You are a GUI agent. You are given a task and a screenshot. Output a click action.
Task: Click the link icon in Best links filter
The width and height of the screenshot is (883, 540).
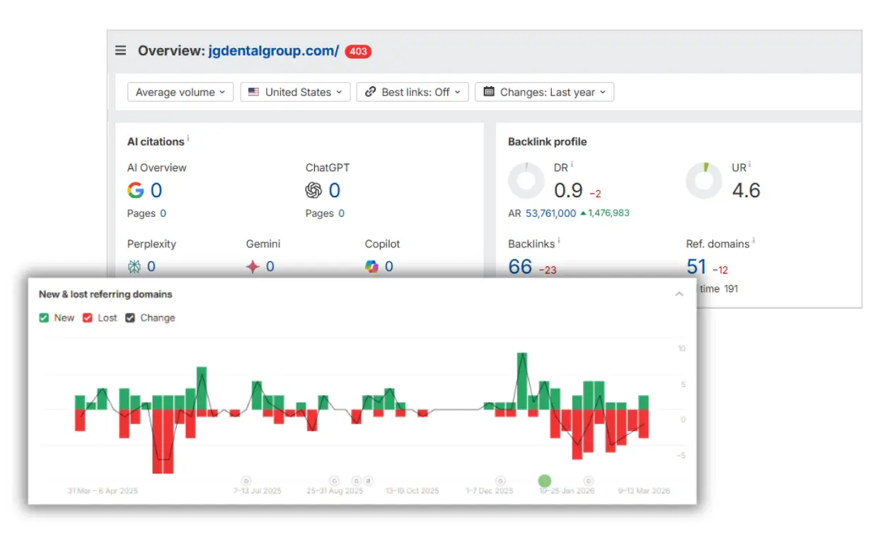point(369,91)
